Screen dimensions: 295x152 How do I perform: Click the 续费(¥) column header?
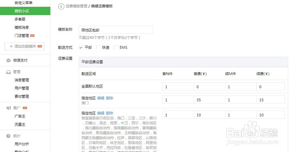263,74
